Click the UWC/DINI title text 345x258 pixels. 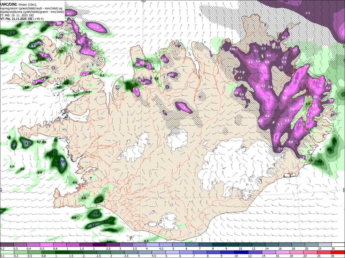(9, 4)
